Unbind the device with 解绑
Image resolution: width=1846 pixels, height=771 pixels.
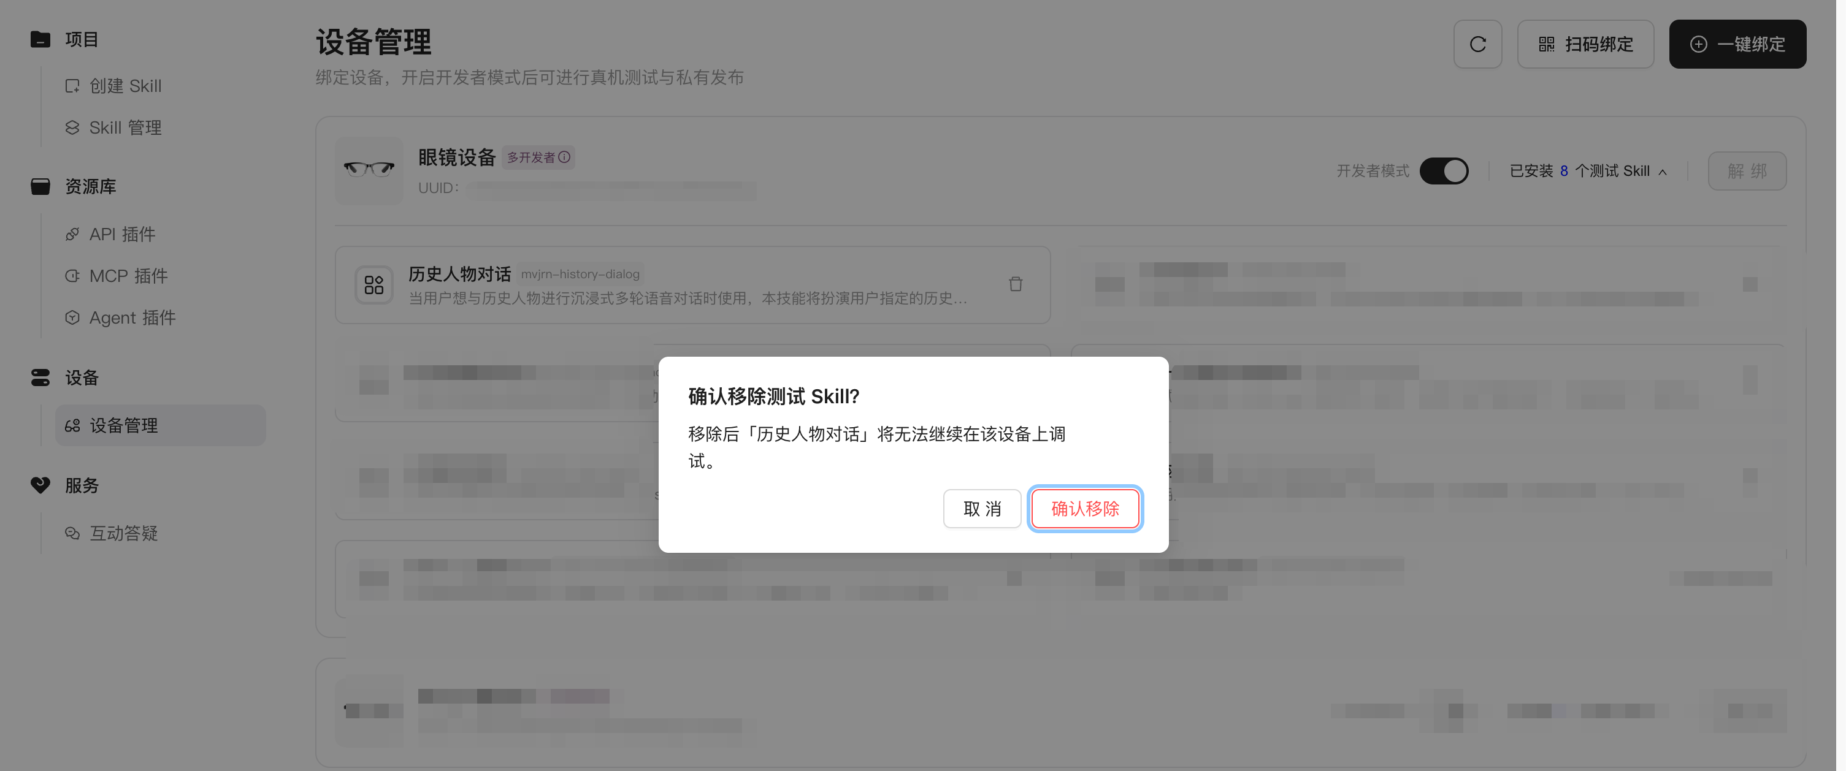[1747, 171]
